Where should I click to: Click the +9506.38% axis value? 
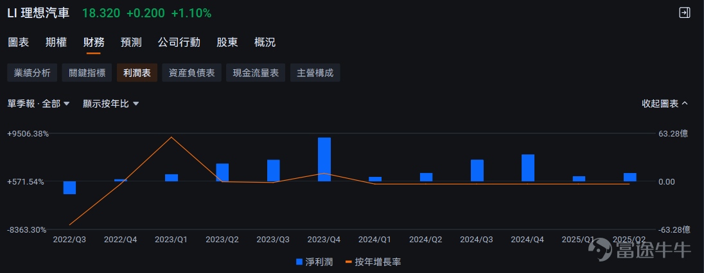pos(28,133)
